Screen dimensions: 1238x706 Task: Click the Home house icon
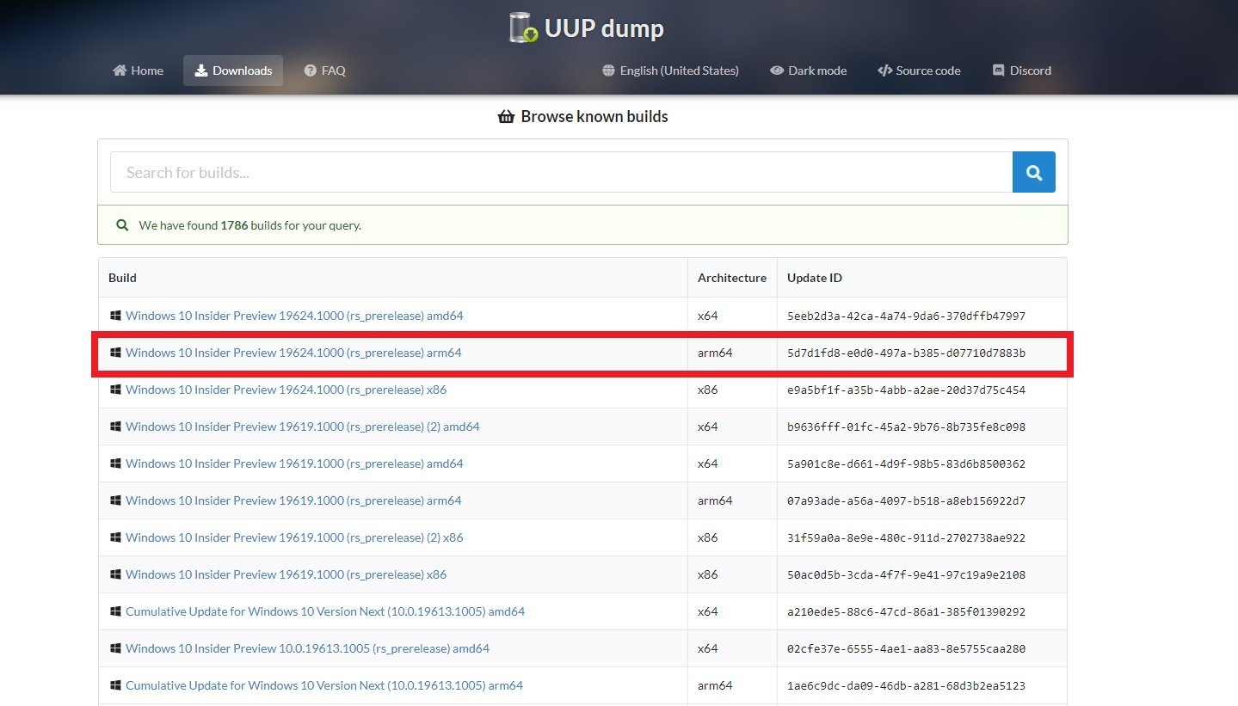[120, 71]
